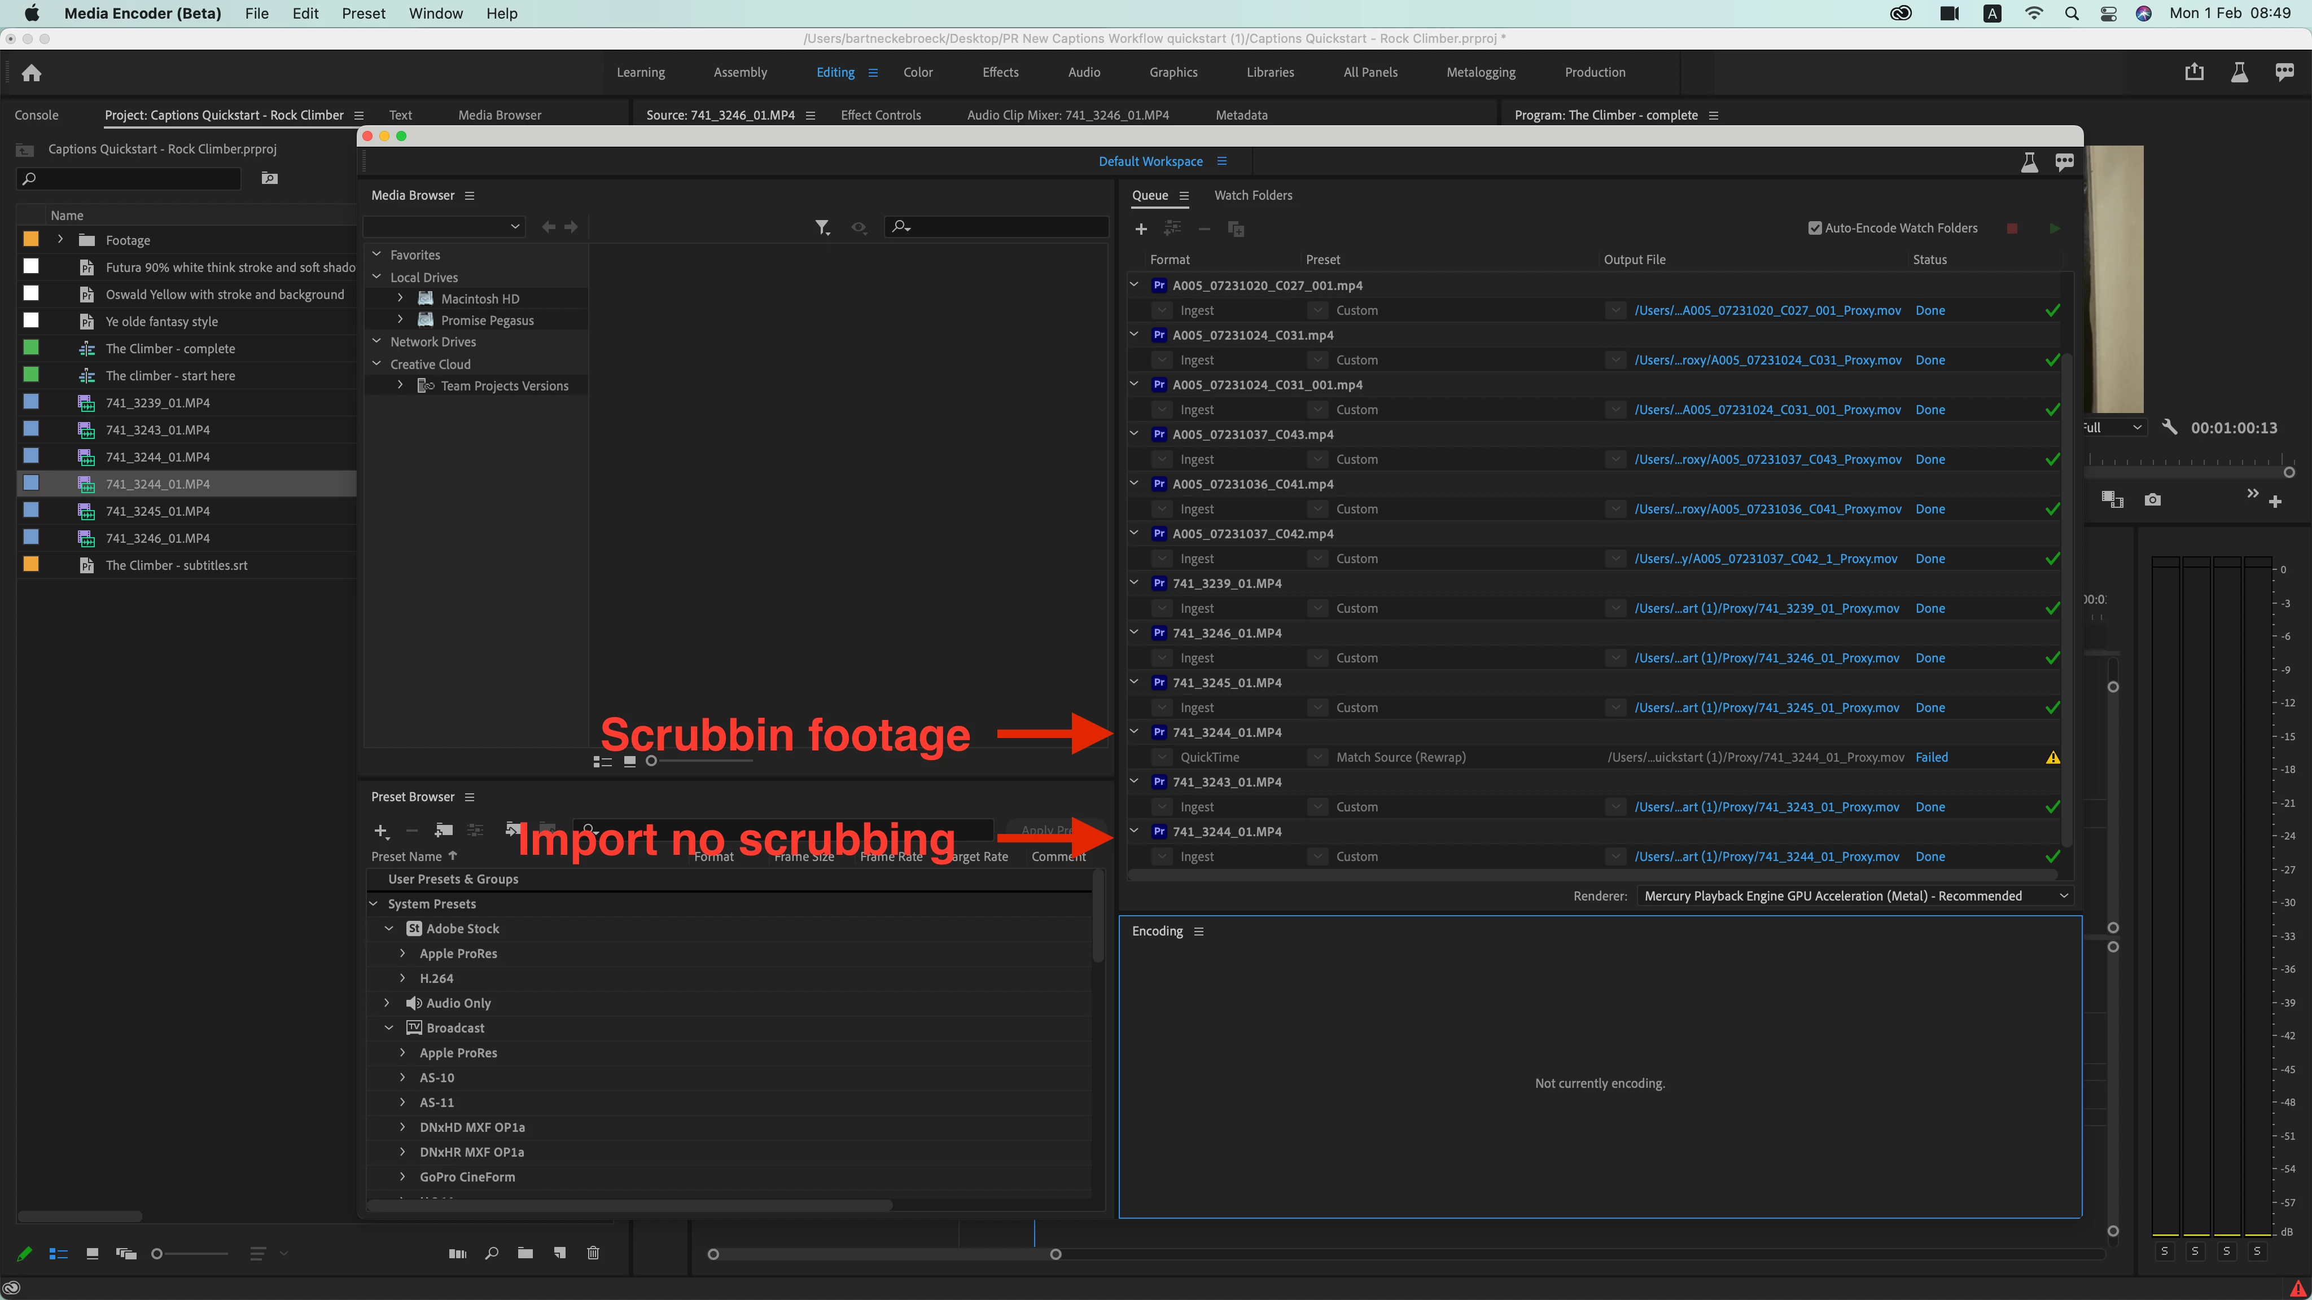Click the create new preset plus icon
Viewport: 2312px width, 1300px height.
coord(380,831)
